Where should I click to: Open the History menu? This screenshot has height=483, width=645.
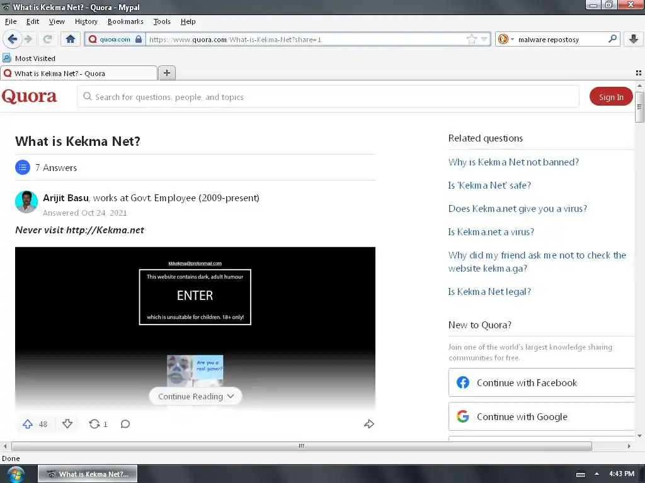click(x=86, y=21)
